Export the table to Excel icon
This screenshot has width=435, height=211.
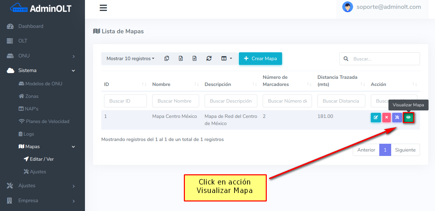click(181, 58)
